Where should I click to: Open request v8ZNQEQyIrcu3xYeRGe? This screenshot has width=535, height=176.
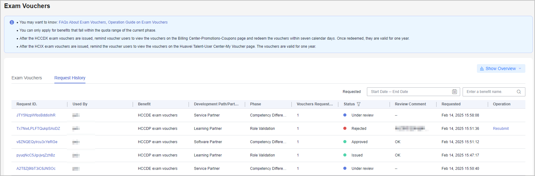click(37, 142)
